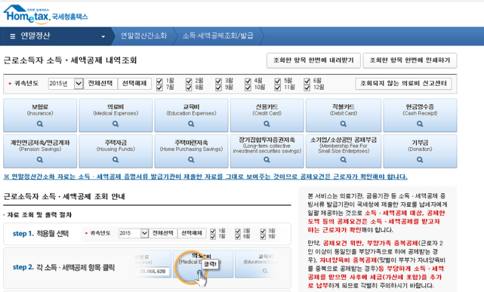The image size is (484, 292).
Task: Click the step 2 guide illustration image
Action: click(205, 267)
